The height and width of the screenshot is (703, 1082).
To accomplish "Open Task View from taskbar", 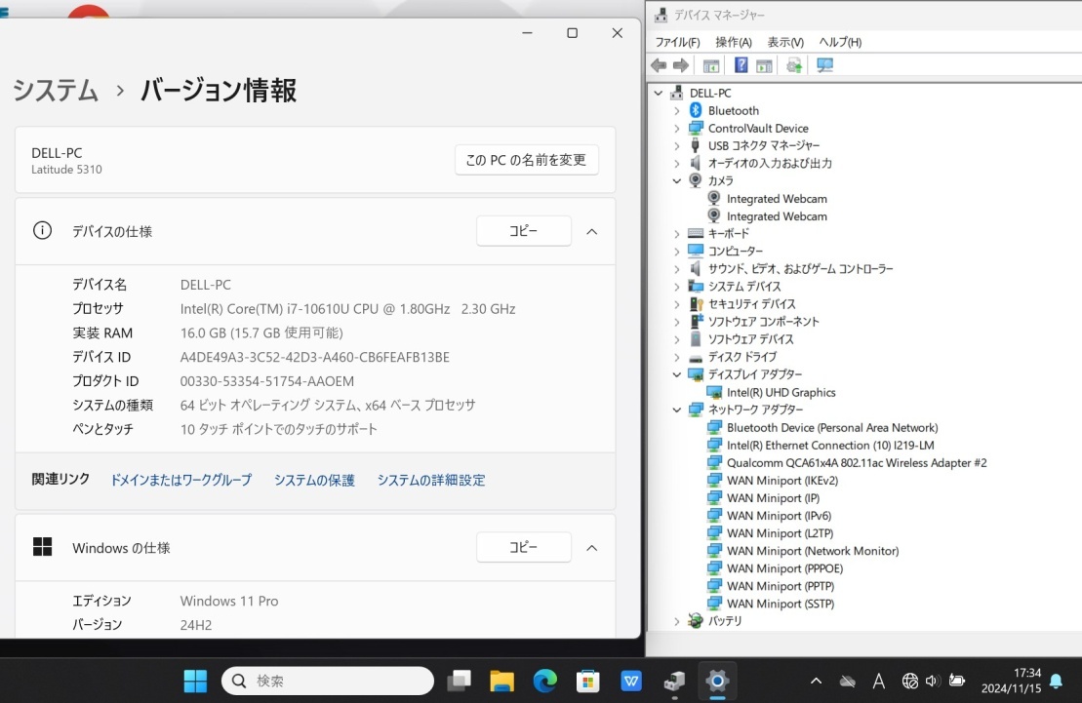I will [459, 681].
